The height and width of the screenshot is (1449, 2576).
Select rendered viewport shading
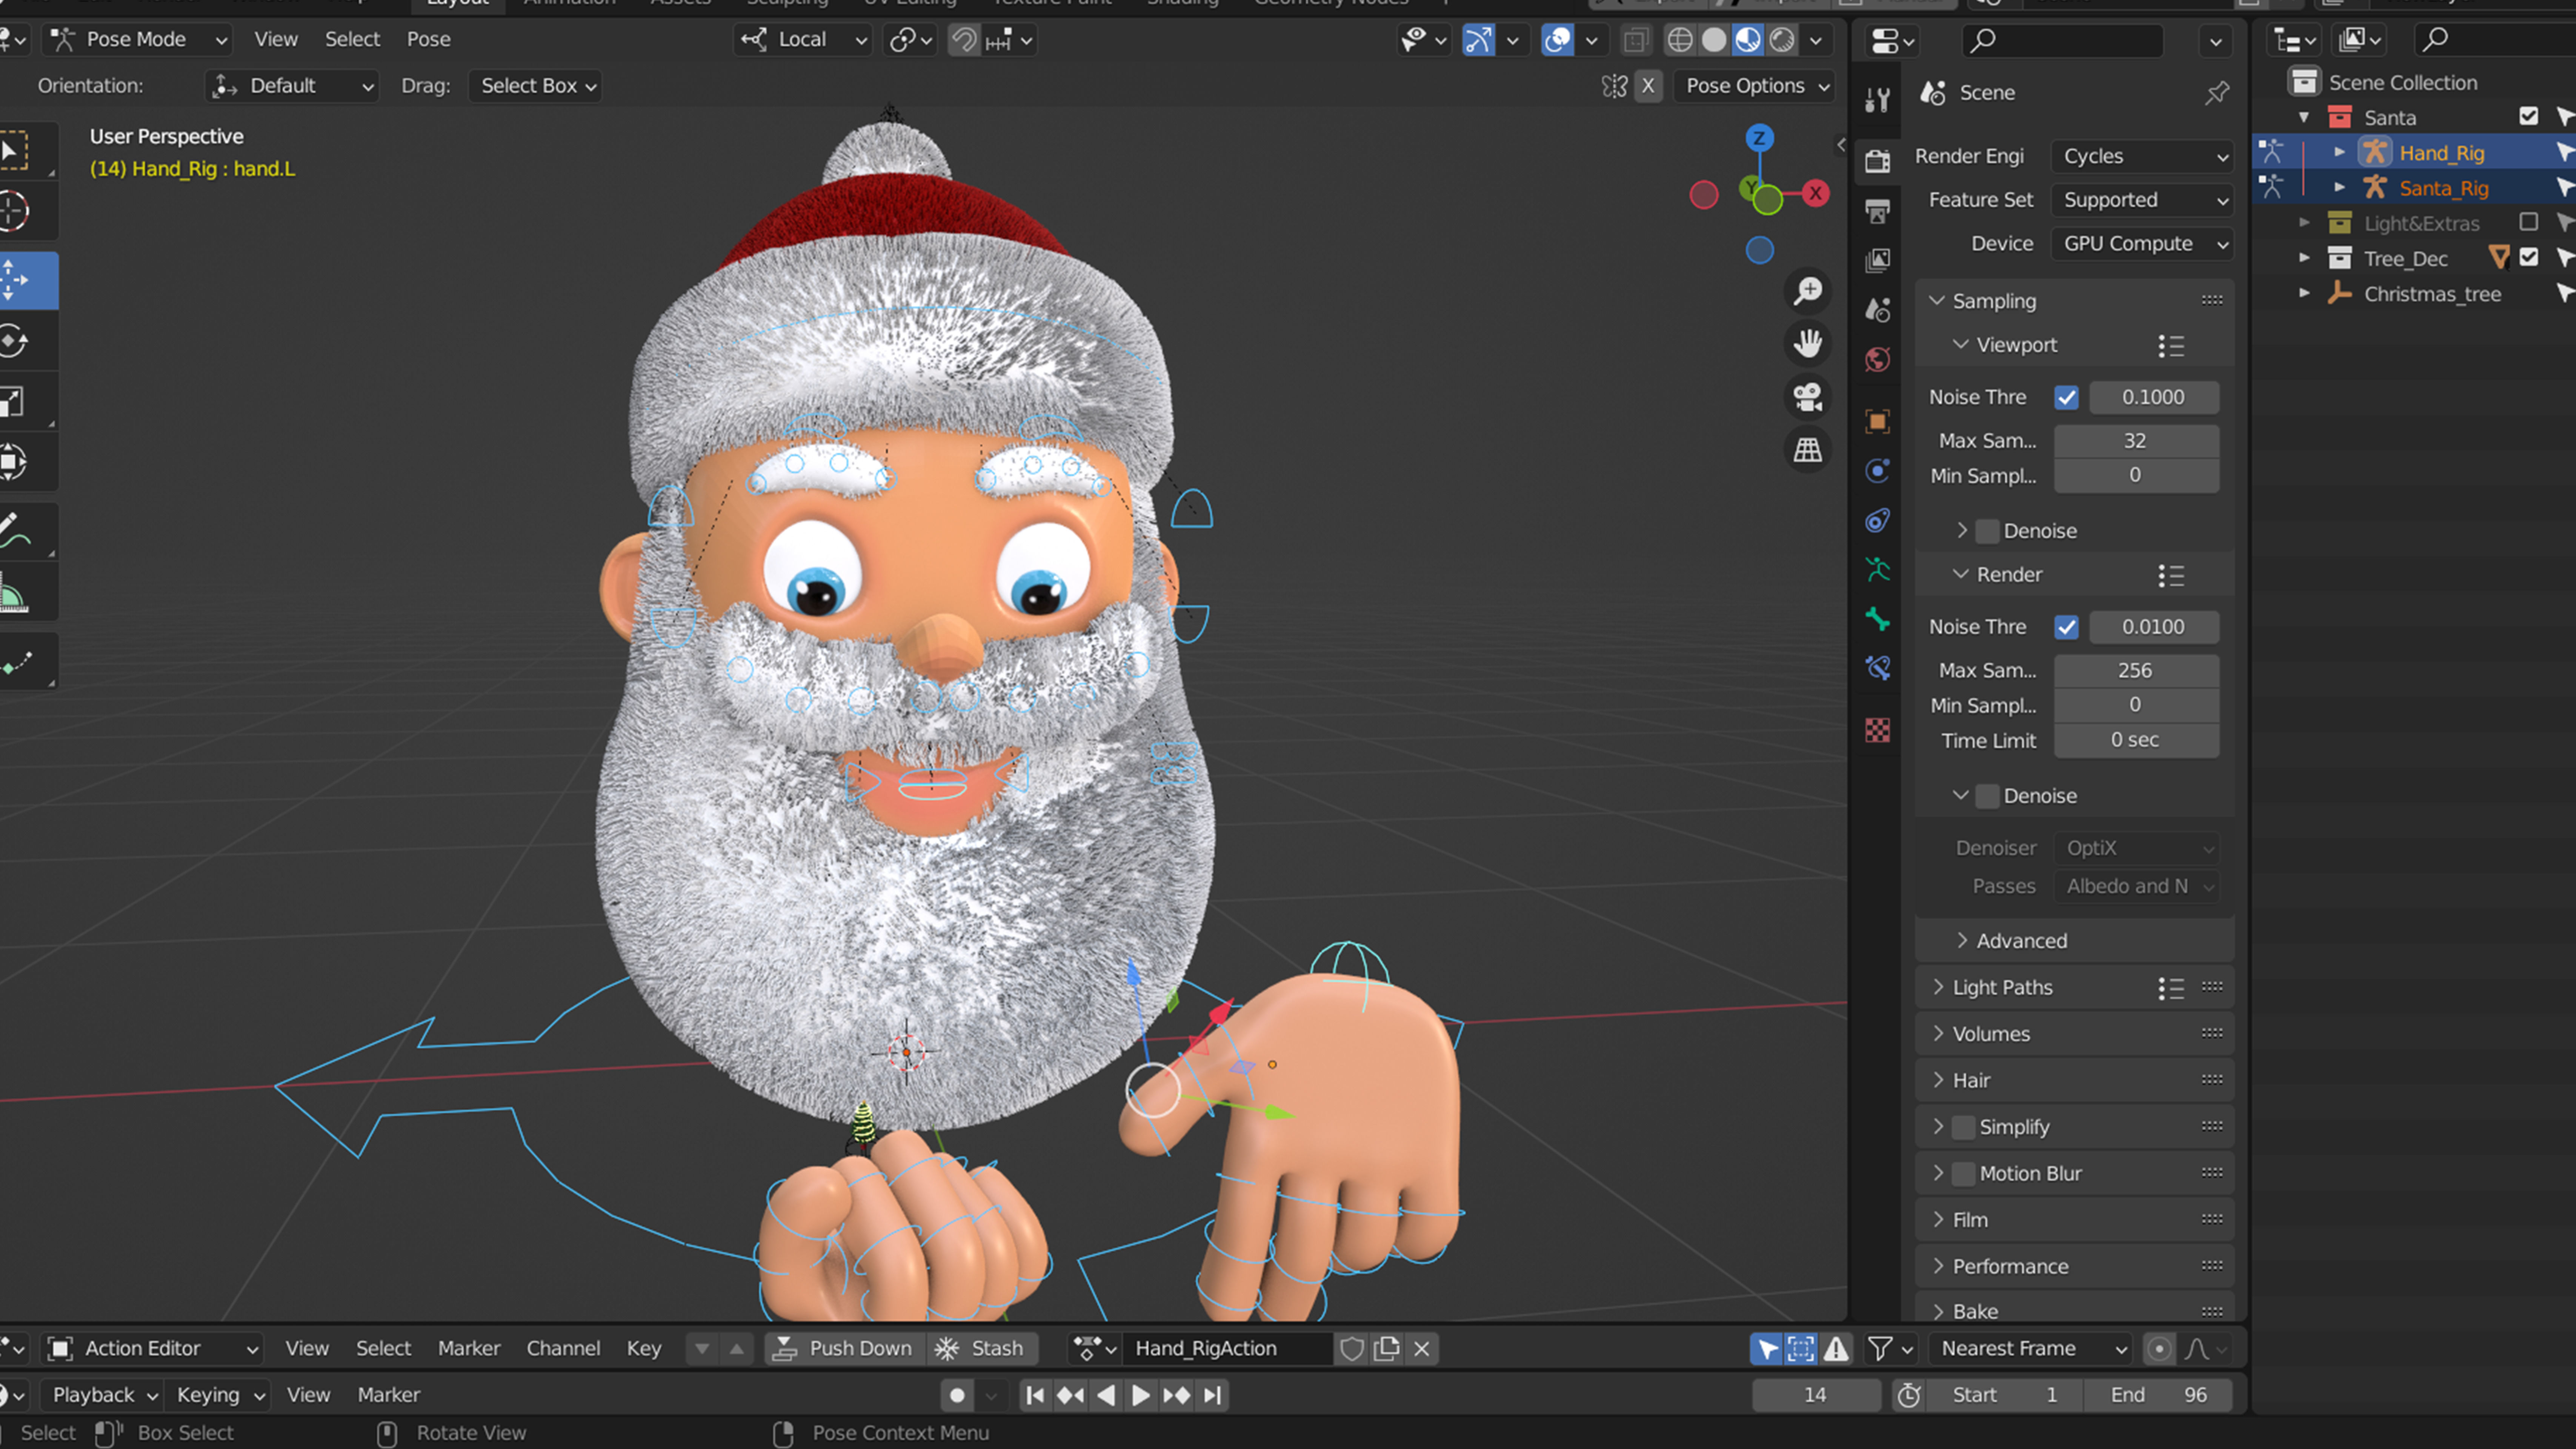pyautogui.click(x=1782, y=40)
